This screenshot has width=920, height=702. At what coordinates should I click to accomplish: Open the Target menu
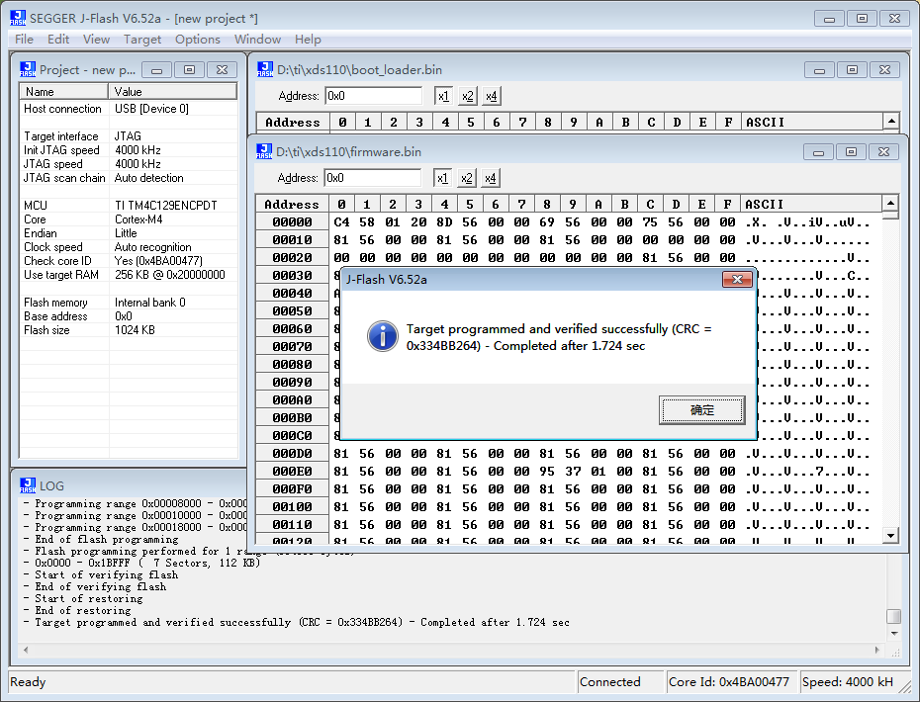tap(142, 40)
